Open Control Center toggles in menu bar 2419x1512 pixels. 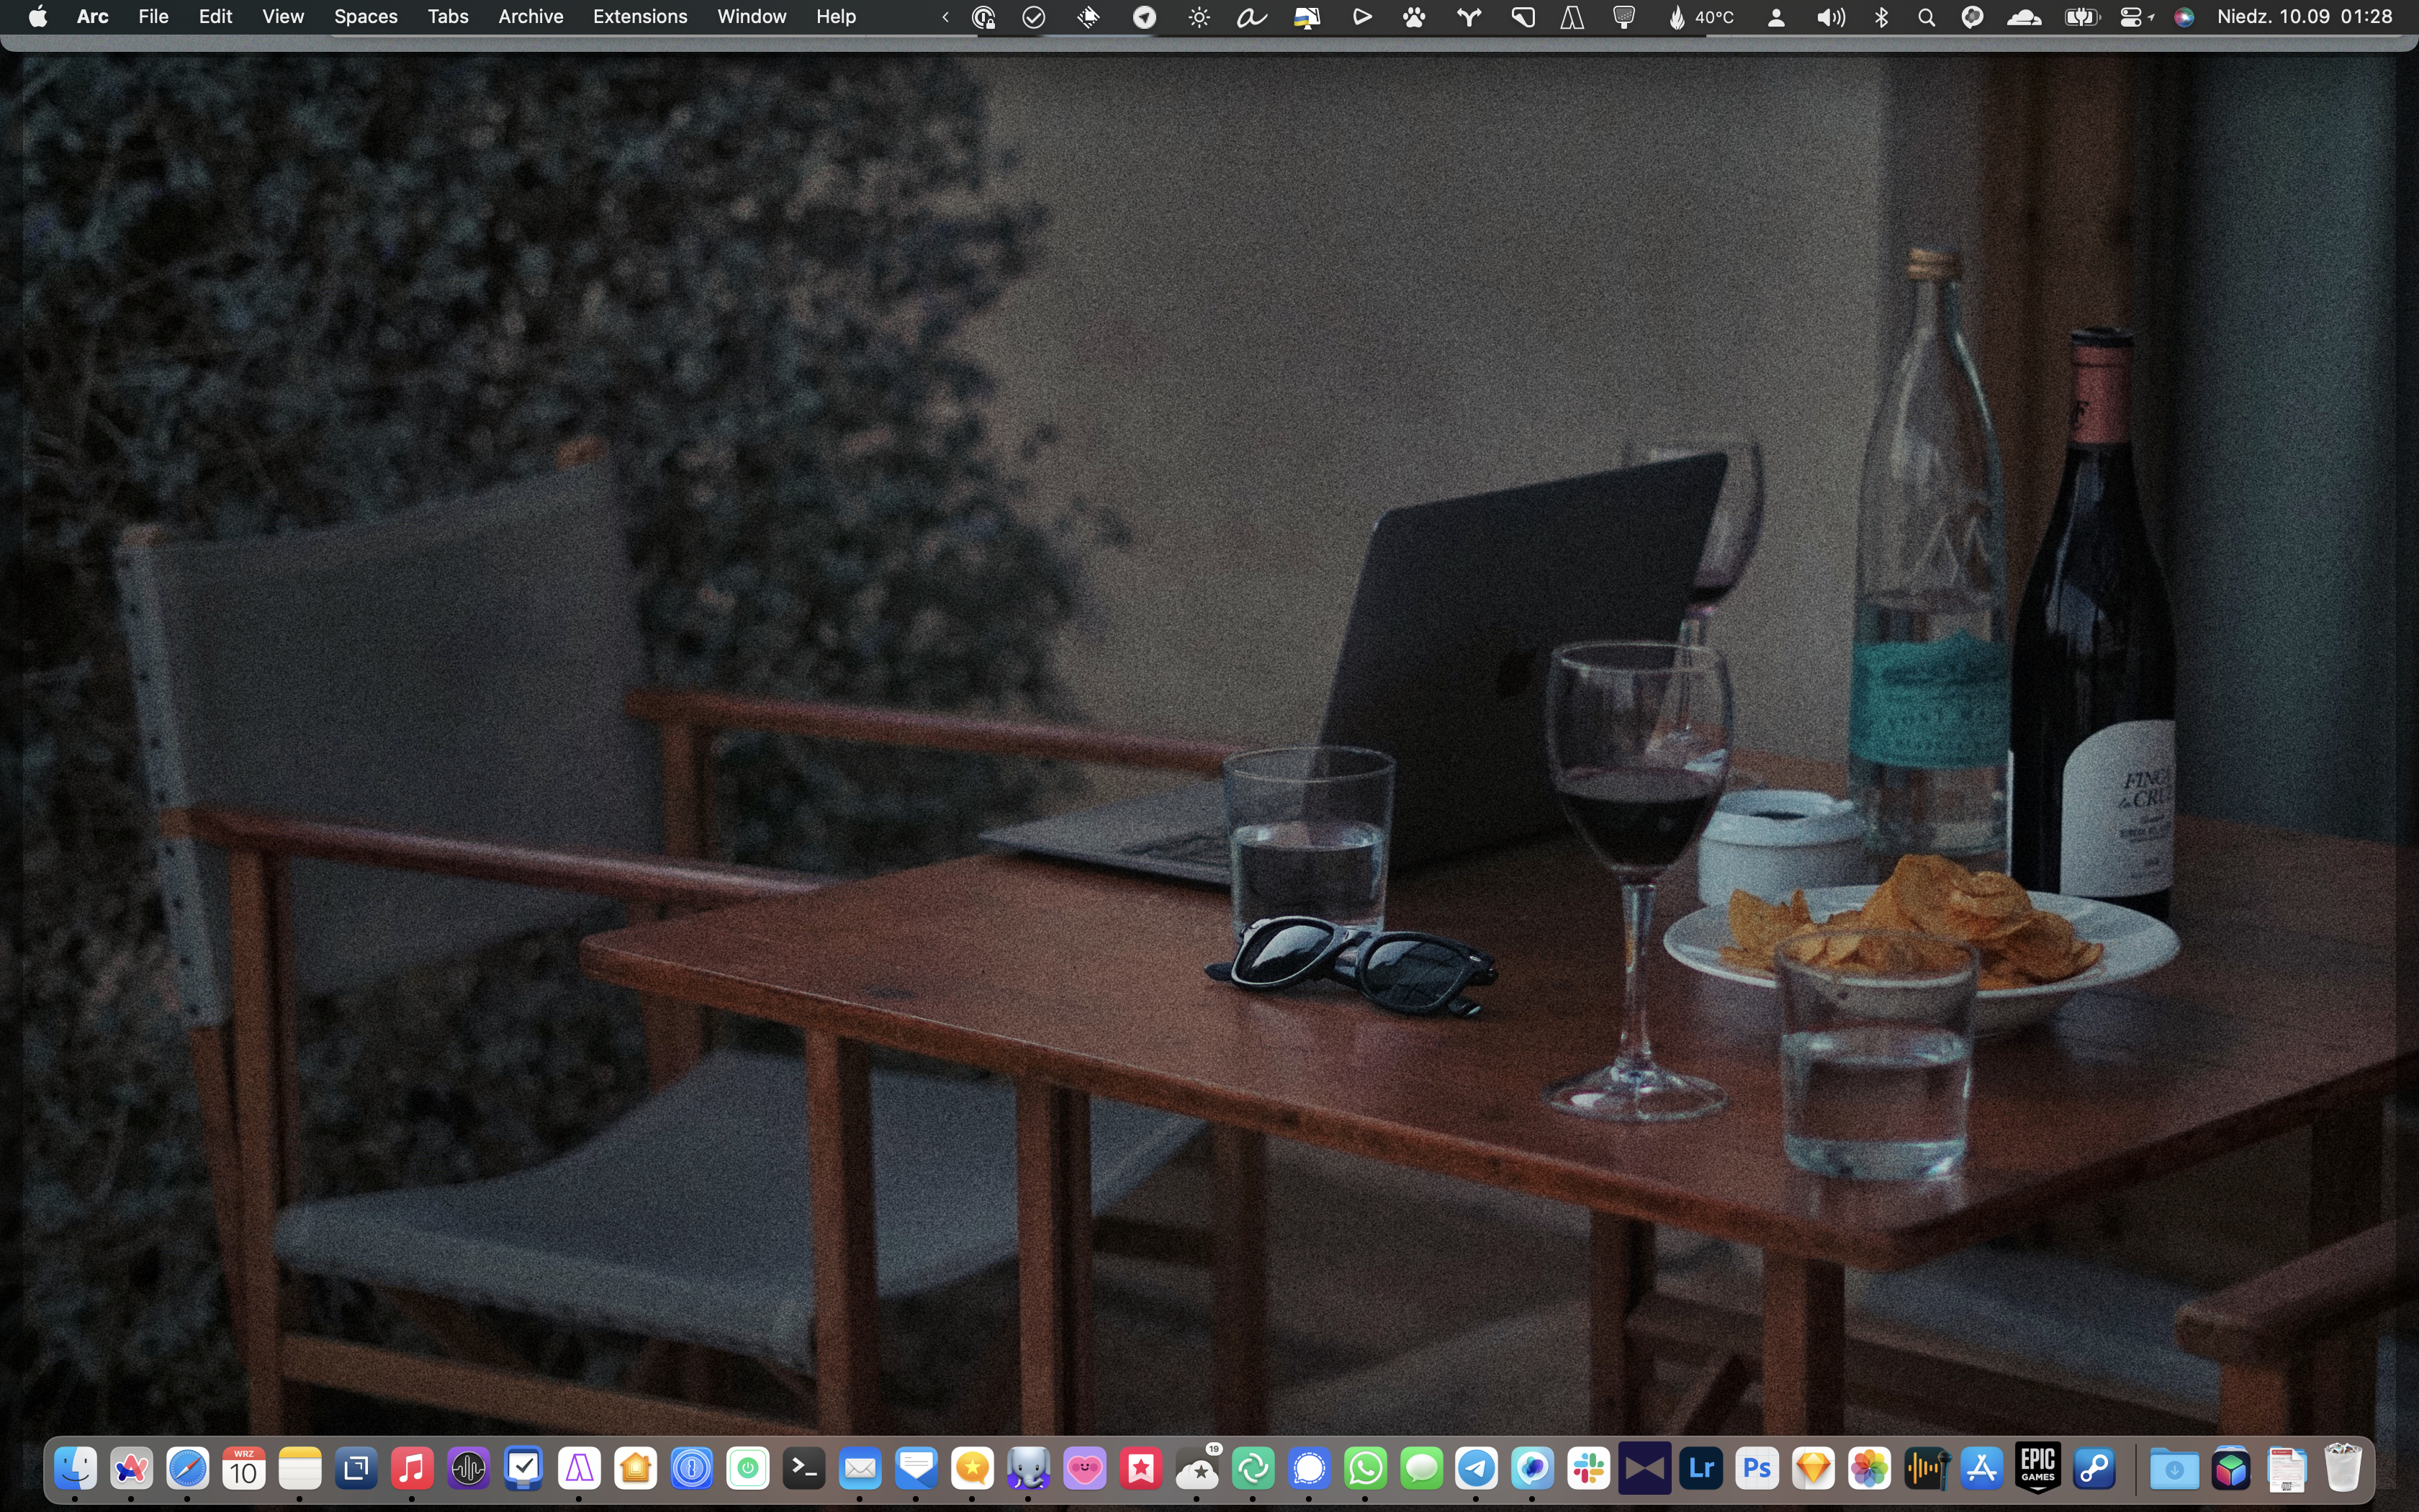(x=2131, y=17)
